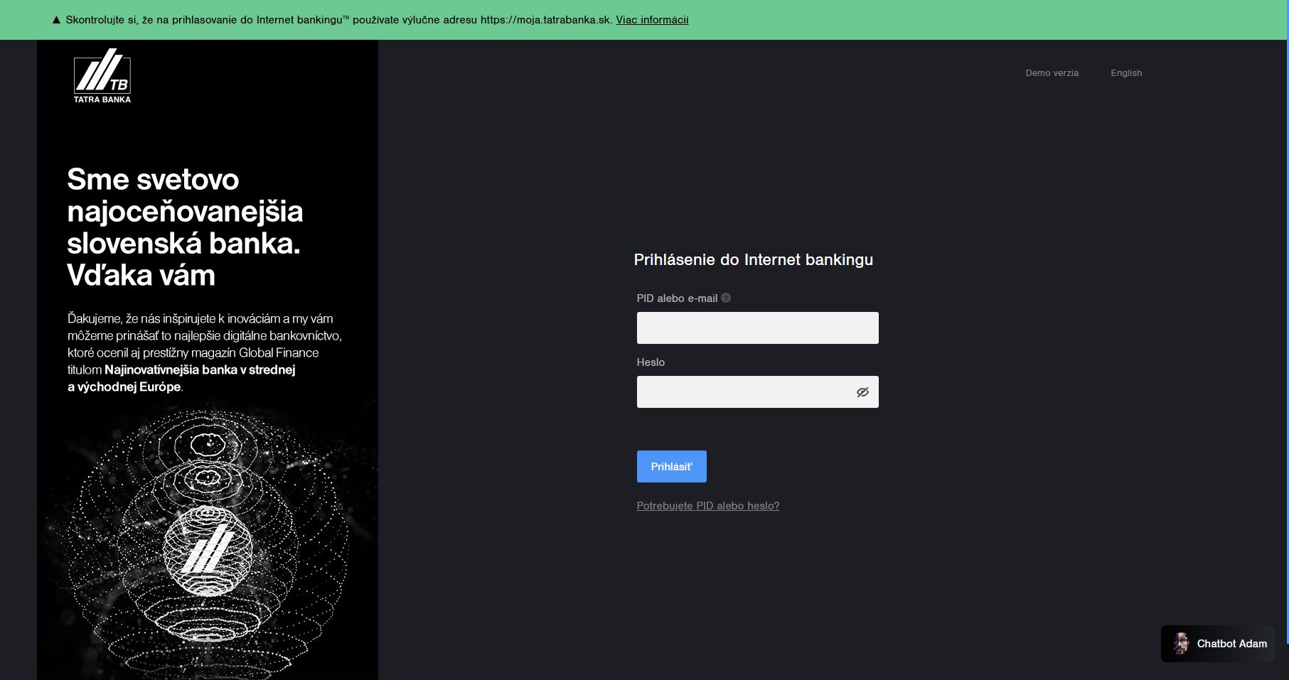Click the warning triangle icon in the banner

coord(57,20)
